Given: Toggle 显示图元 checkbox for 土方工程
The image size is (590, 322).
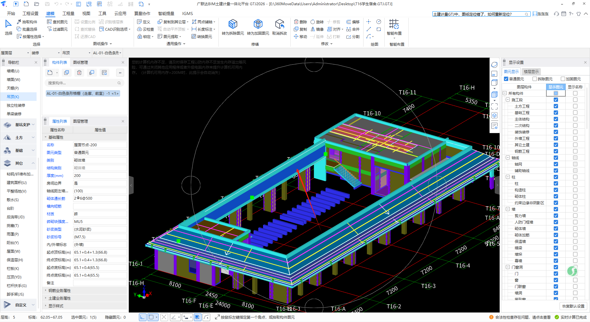Looking at the screenshot, I should tap(556, 106).
